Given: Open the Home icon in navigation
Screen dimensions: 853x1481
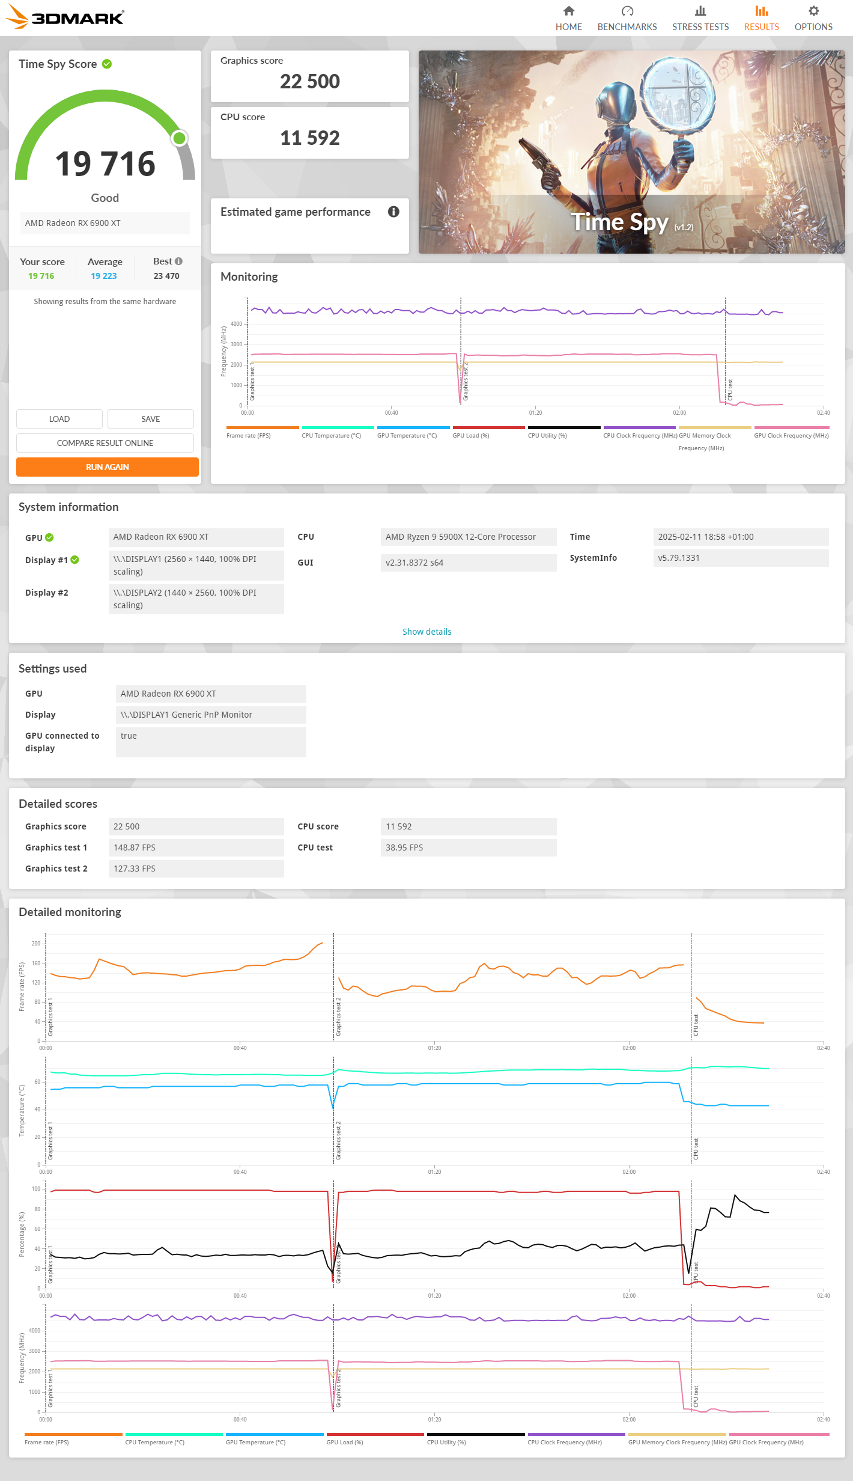Looking at the screenshot, I should (x=569, y=11).
